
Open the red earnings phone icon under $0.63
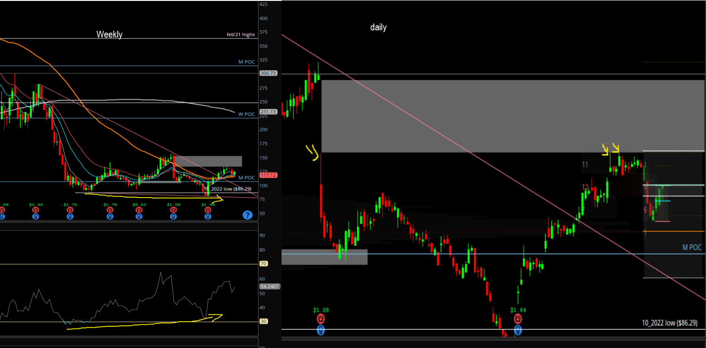[x=139, y=210]
